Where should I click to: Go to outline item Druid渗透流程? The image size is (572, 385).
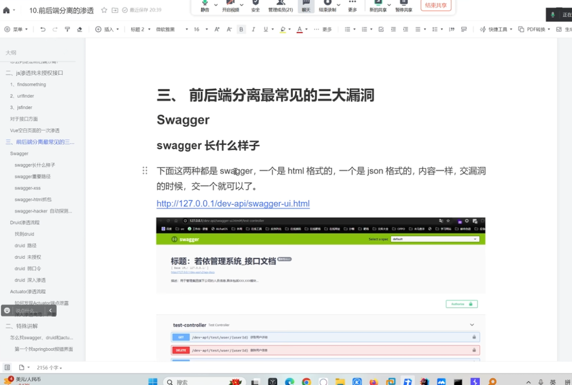coord(25,222)
